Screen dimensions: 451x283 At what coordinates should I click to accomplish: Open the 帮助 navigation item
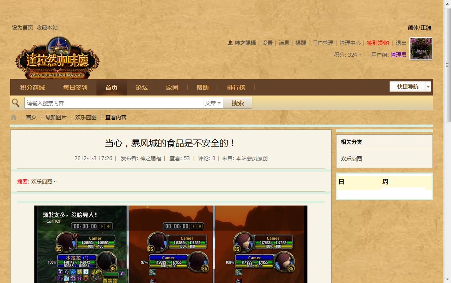203,88
